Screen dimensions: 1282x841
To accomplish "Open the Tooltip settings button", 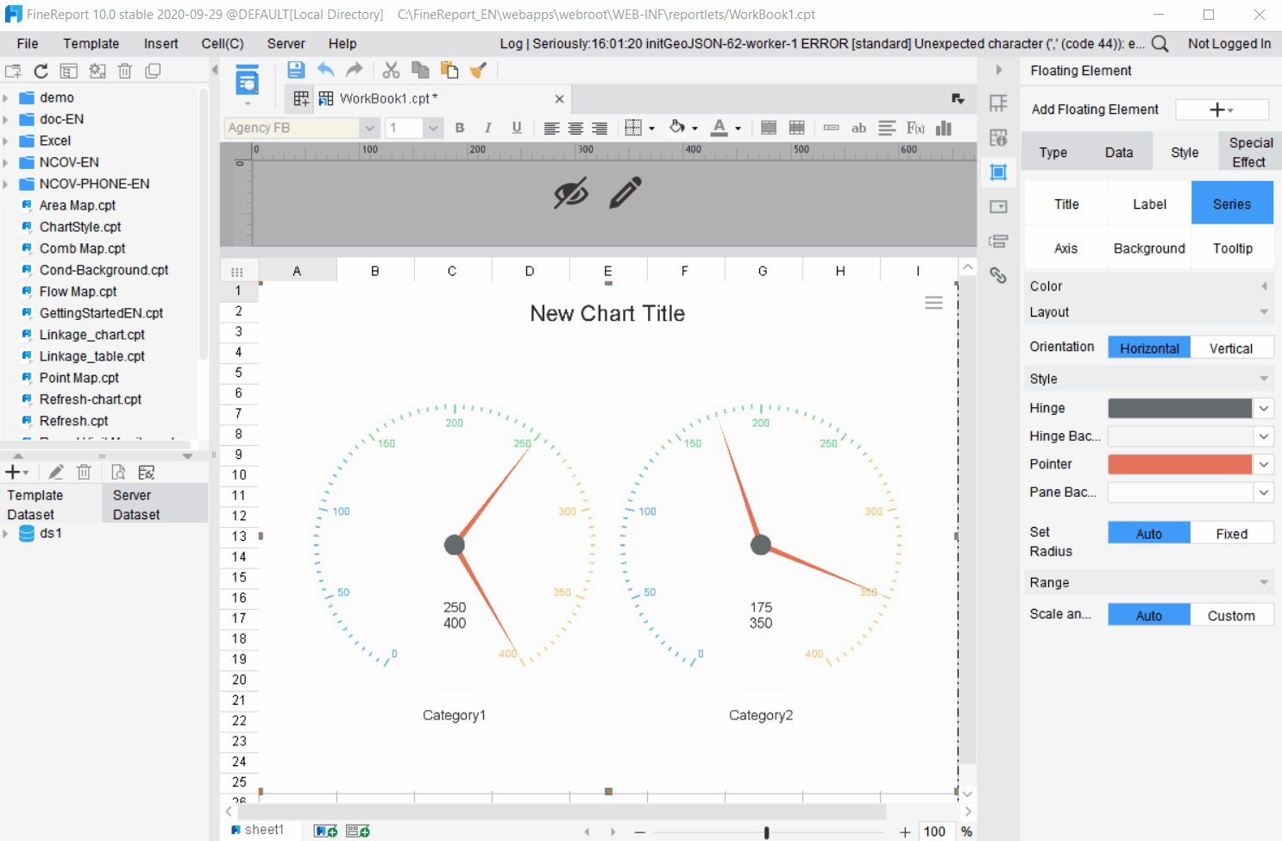I will pyautogui.click(x=1232, y=248).
